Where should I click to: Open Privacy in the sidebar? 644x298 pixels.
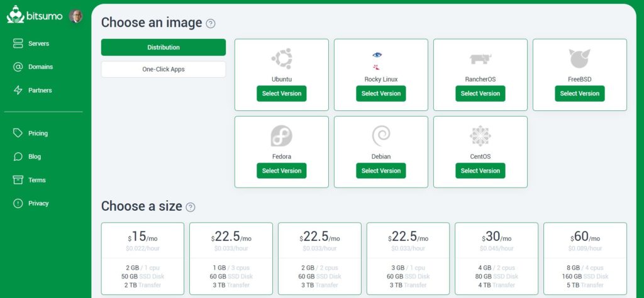(38, 203)
